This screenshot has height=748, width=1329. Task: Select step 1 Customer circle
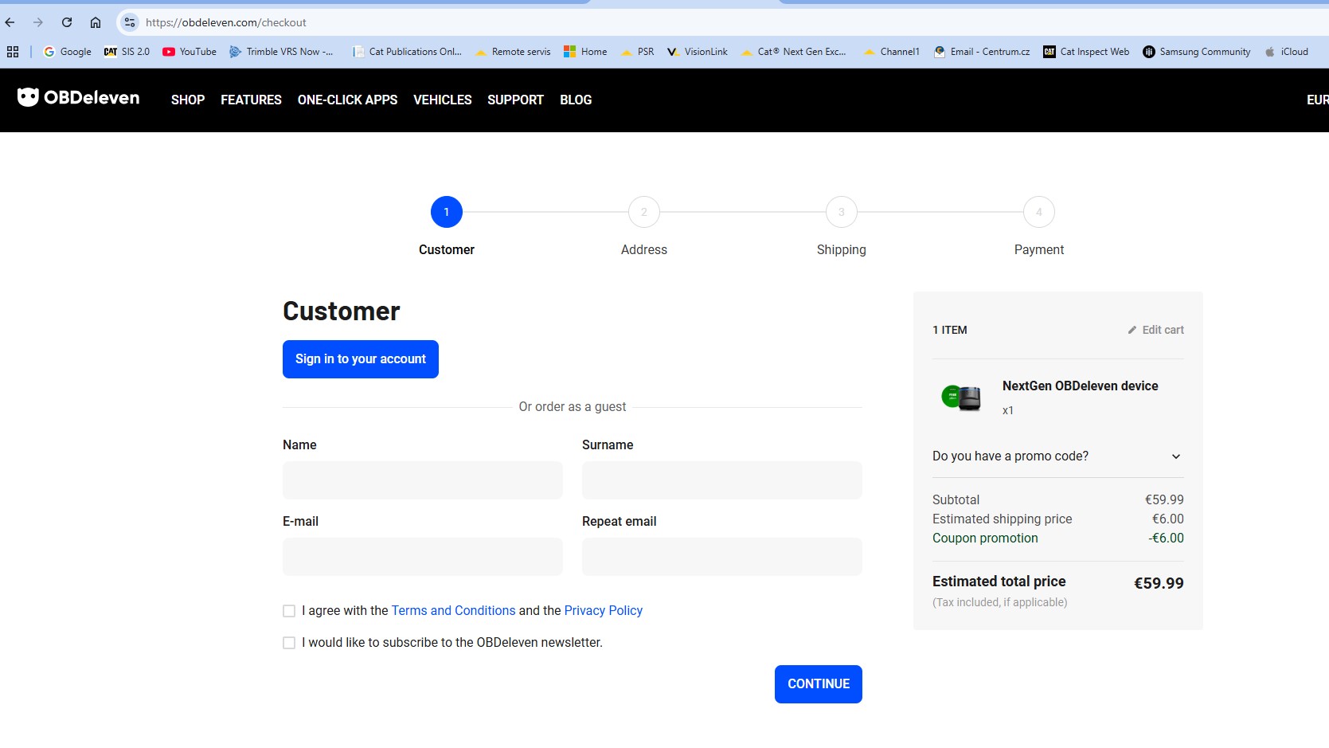click(447, 212)
